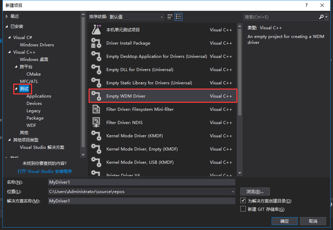Switch to medium icons list view
This screenshot has width=333, height=230.
179,17
